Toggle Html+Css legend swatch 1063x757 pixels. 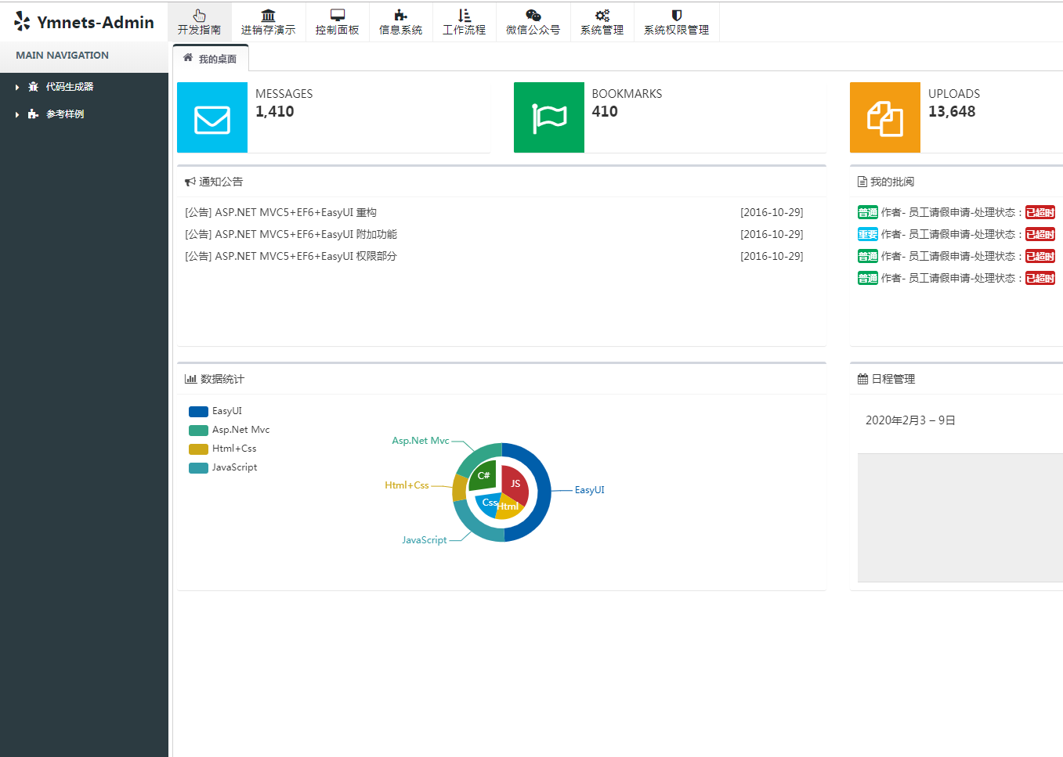tap(199, 449)
